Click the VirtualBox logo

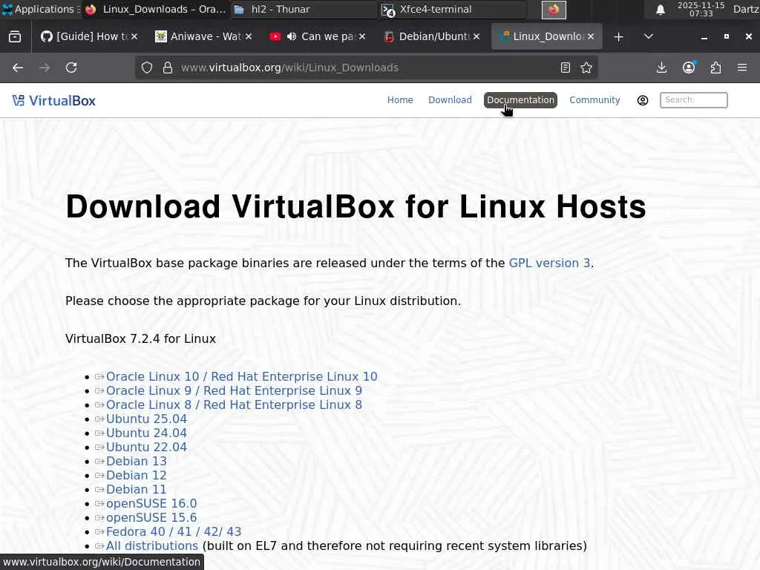tap(53, 100)
